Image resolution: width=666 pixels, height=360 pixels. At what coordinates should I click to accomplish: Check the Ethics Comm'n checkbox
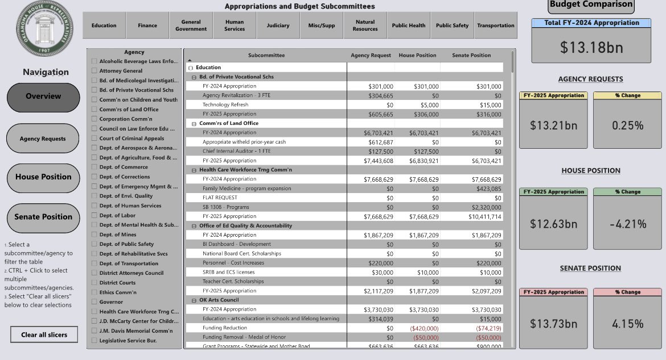tap(94, 292)
